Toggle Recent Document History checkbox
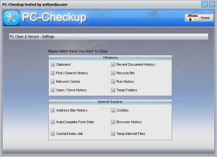Screen dimensions: 217x157 tap(113, 64)
